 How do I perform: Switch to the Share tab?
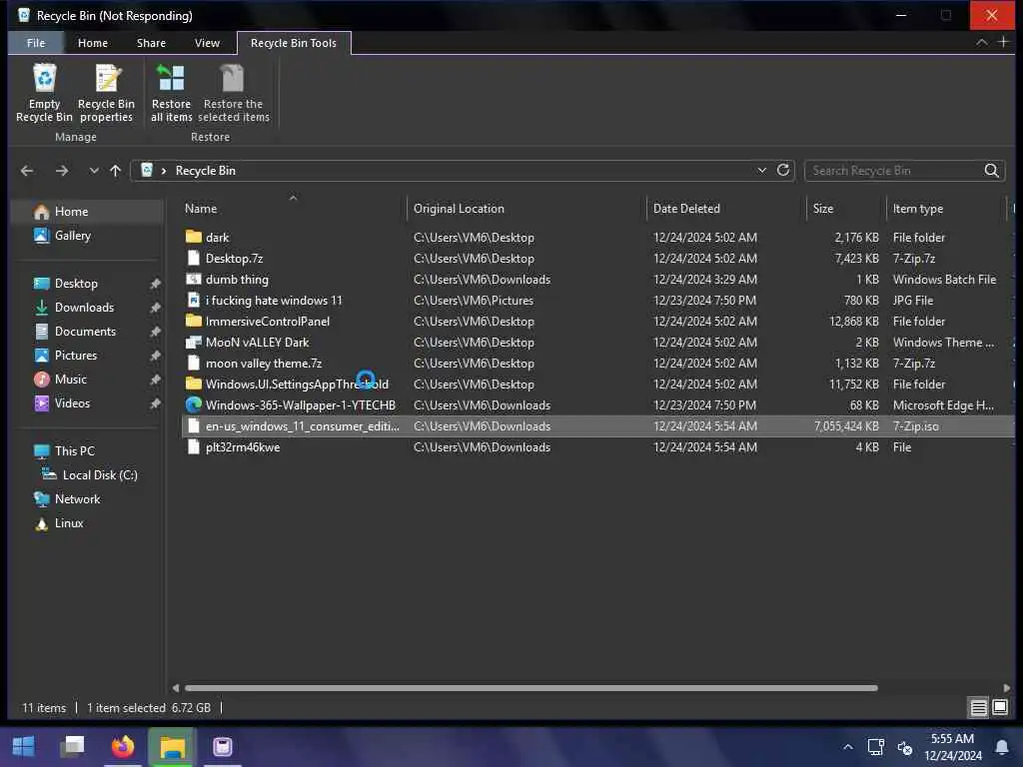151,43
